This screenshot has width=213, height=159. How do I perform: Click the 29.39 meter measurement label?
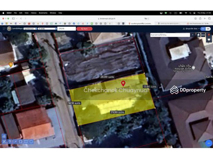click(x=117, y=112)
